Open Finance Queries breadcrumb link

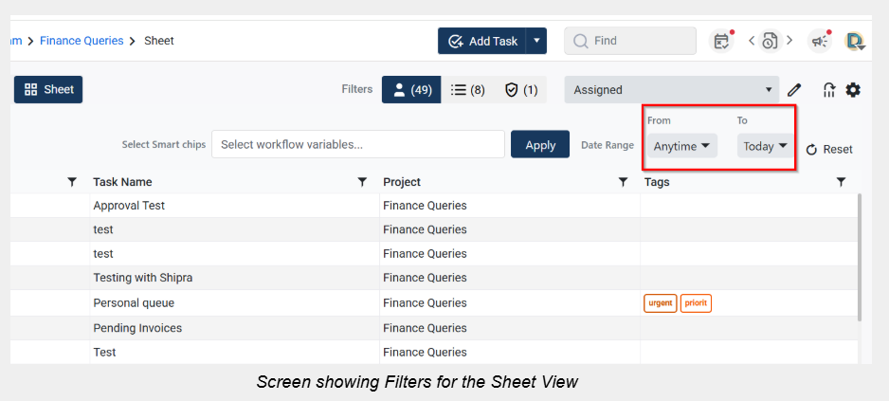[82, 41]
